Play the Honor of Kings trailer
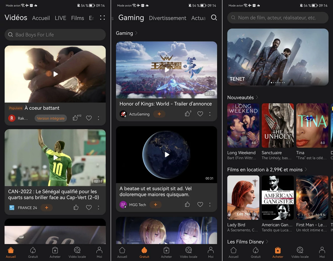The image size is (333, 261). [167, 70]
